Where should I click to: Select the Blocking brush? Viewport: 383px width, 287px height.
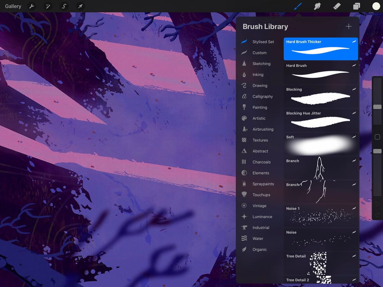tap(321, 96)
